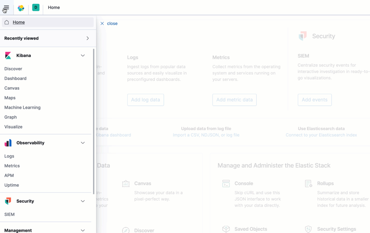Click the Home house icon in the navigation

click(6, 22)
